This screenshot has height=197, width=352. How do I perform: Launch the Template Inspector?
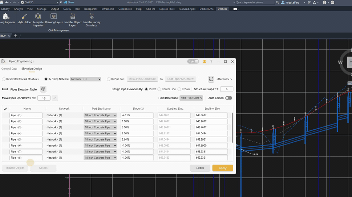38,19
